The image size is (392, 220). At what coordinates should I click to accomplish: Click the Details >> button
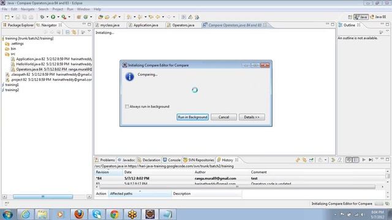[x=252, y=117]
